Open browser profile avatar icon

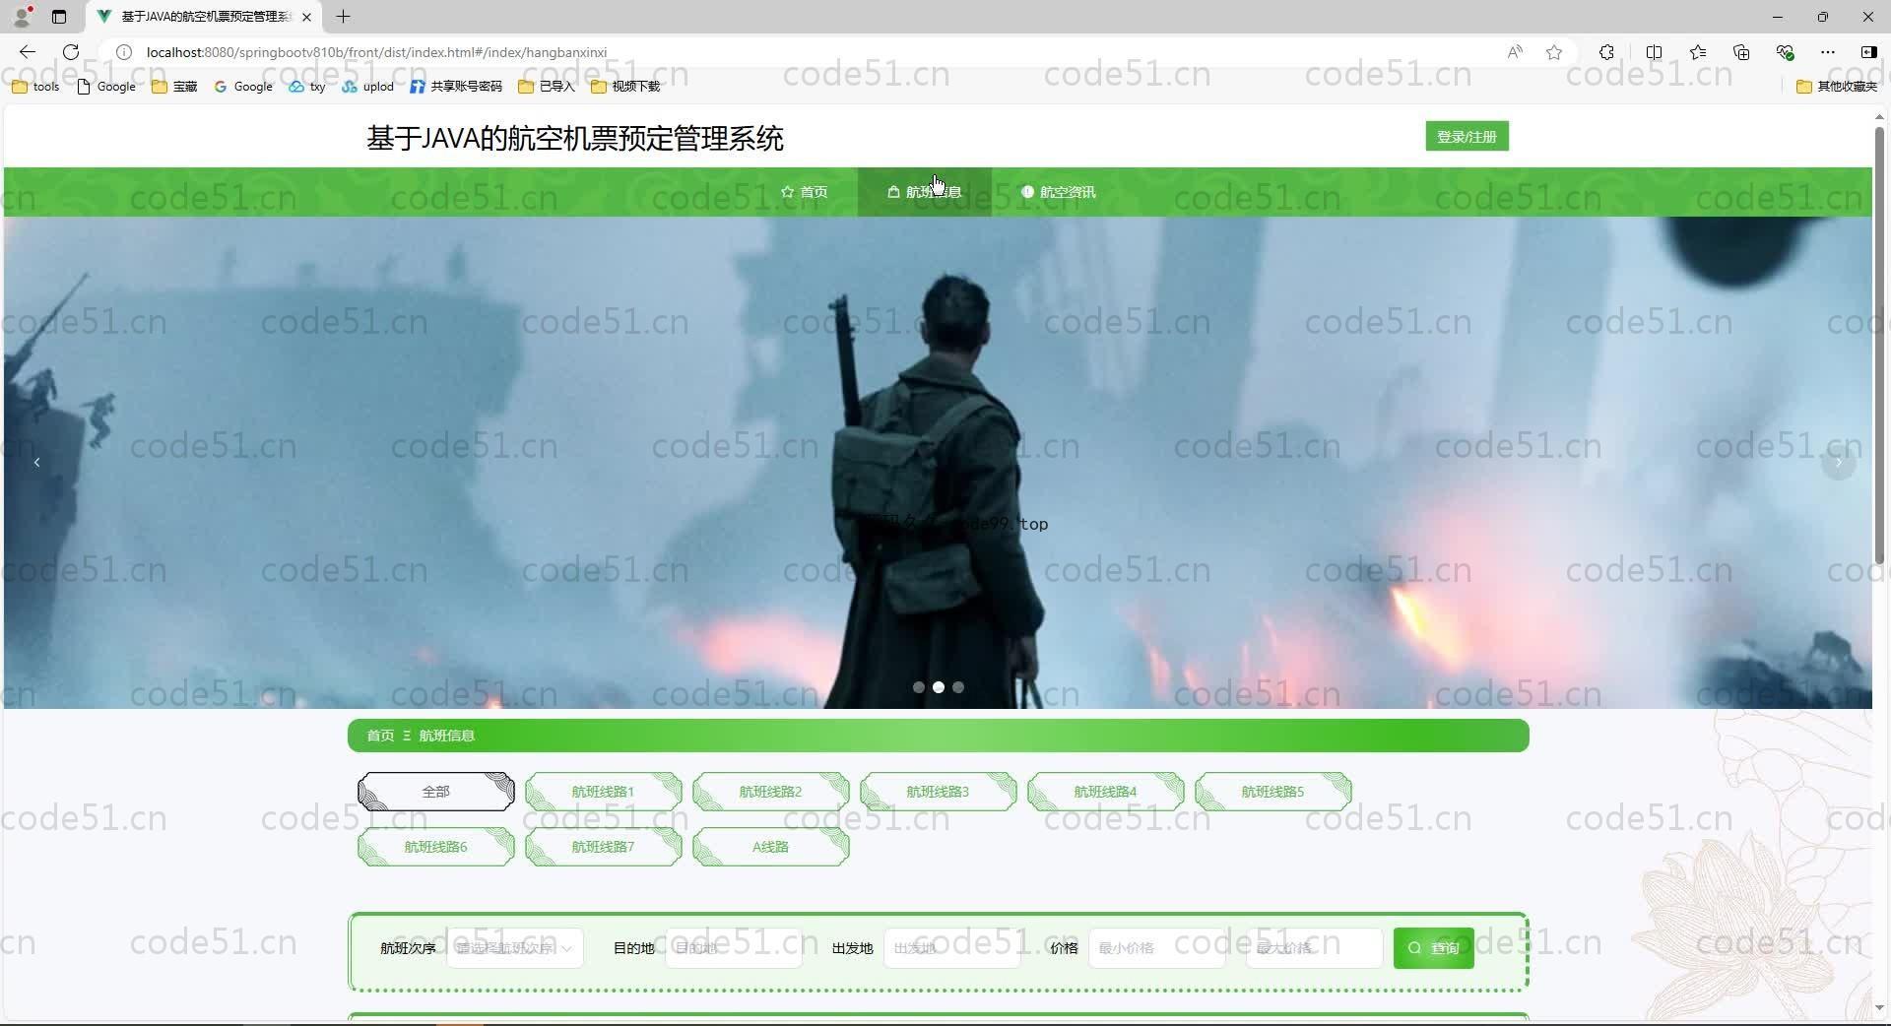[22, 17]
